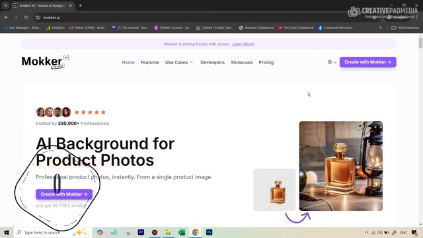Open Excel from the taskbar
423x238 pixels.
182,232
